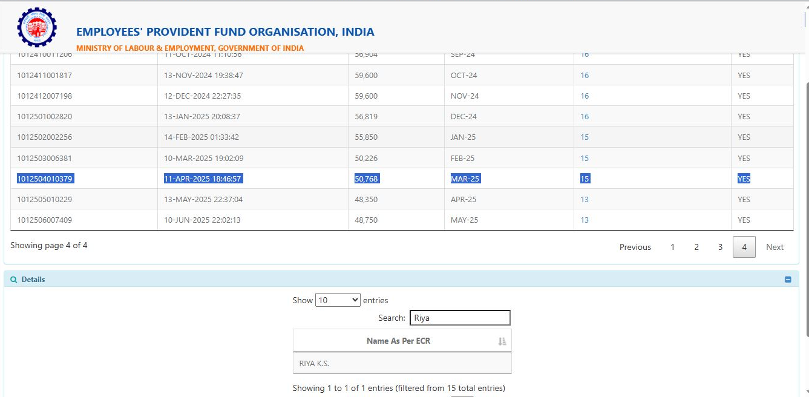
Task: Click Showing page 4 of 4 text
Action: [49, 245]
